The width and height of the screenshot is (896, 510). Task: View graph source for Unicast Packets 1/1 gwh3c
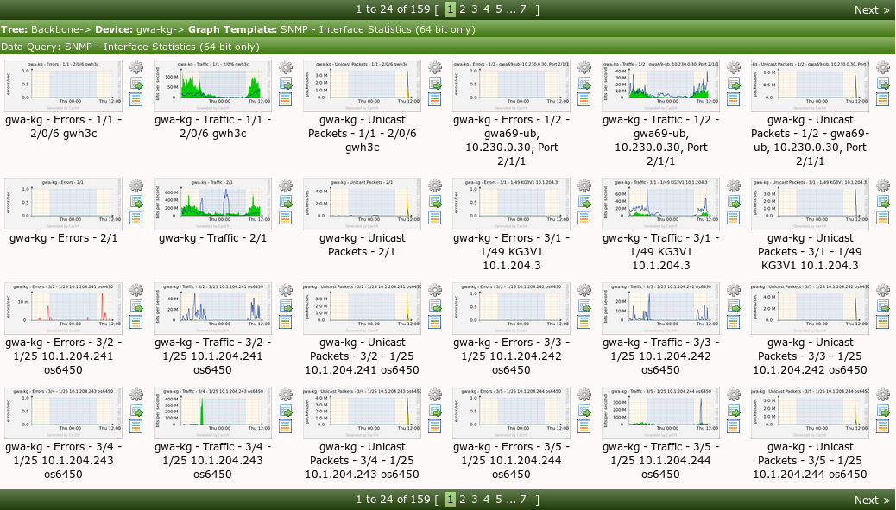pos(435,99)
